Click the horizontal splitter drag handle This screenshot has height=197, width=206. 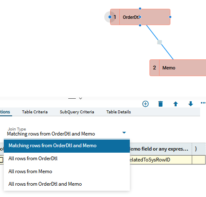click(72, 98)
